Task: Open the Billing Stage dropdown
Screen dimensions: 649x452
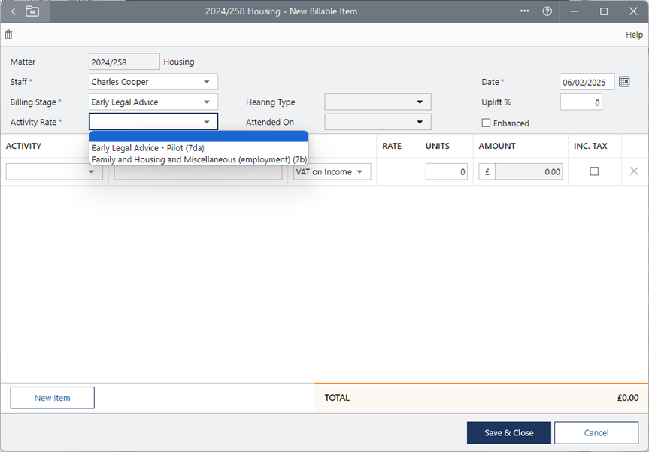Action: click(207, 102)
